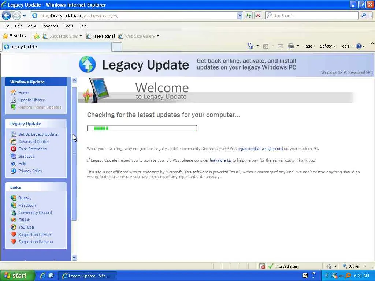
Task: Open Update History sidebar link
Action: coord(31,100)
